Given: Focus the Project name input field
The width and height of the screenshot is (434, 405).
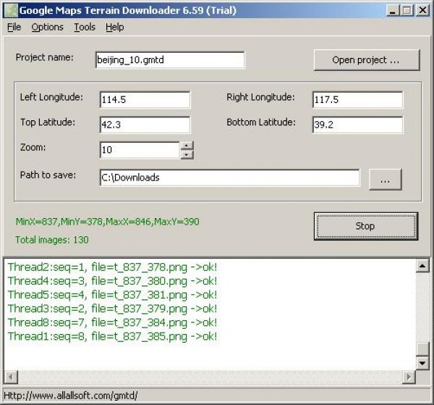Looking at the screenshot, I should point(170,60).
